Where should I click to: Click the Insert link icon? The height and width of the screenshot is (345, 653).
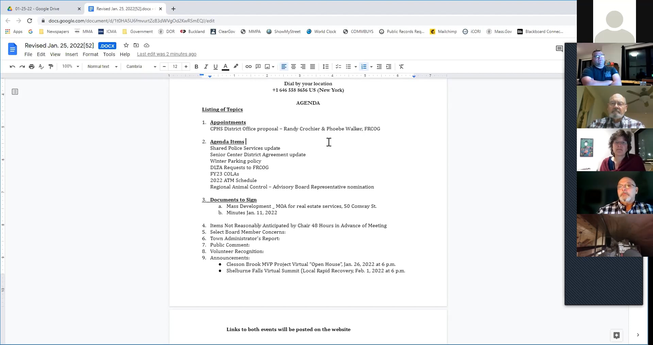click(248, 67)
